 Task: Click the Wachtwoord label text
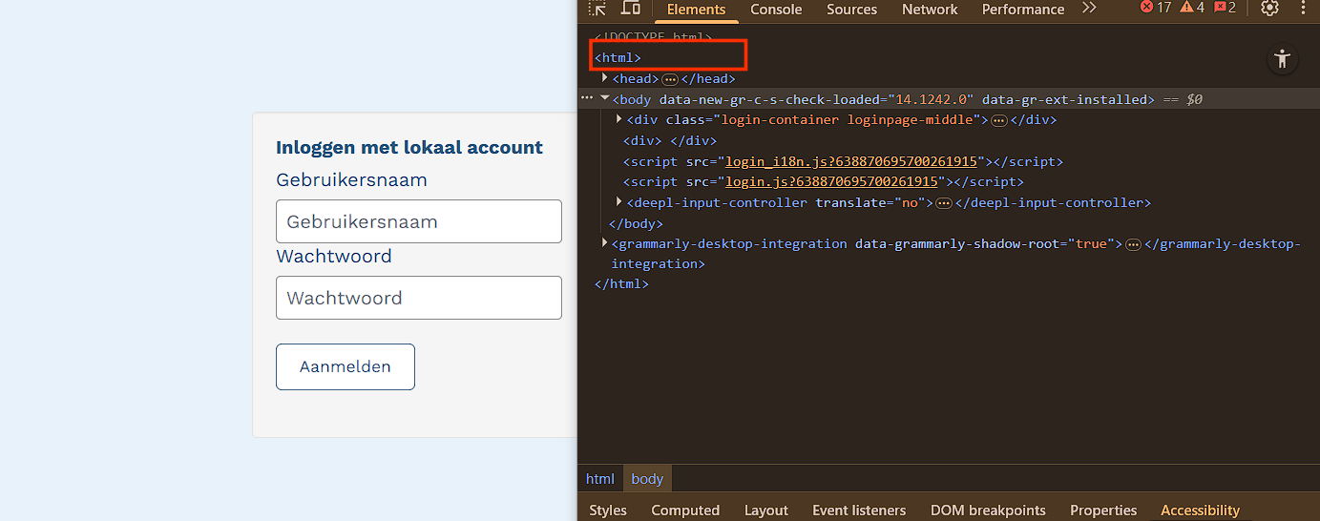coord(334,256)
